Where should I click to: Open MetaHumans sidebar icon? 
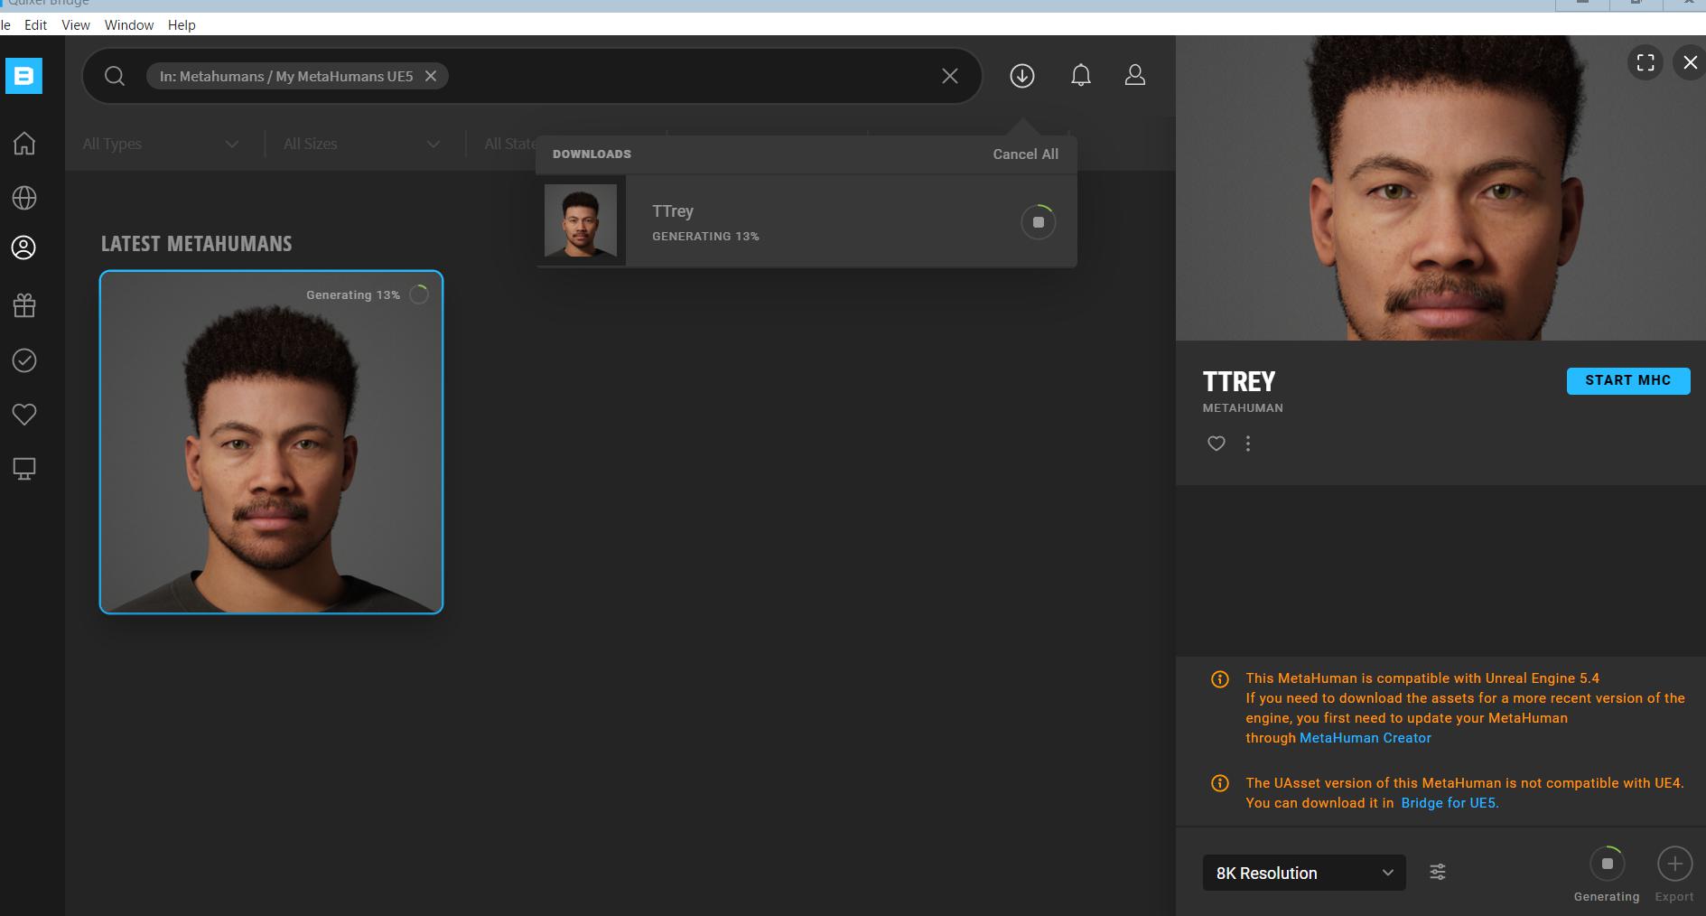[24, 248]
